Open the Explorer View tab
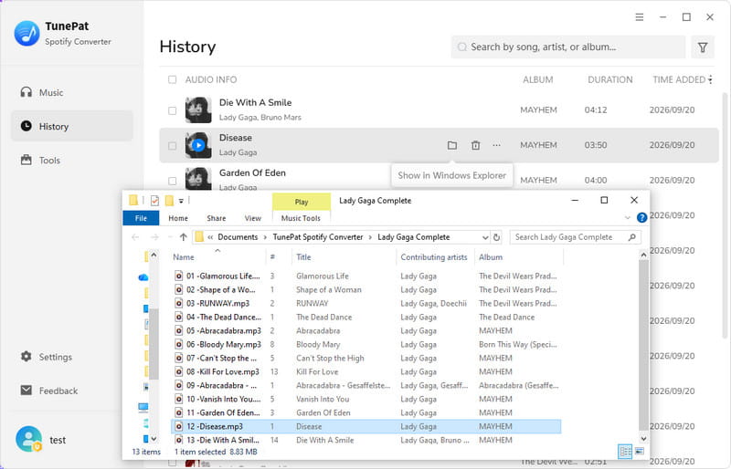This screenshot has width=731, height=469. coord(253,218)
